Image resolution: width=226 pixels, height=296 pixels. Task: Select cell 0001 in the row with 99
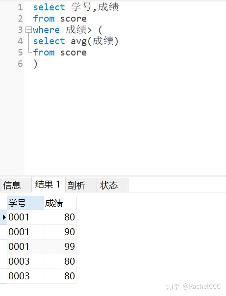(x=25, y=246)
